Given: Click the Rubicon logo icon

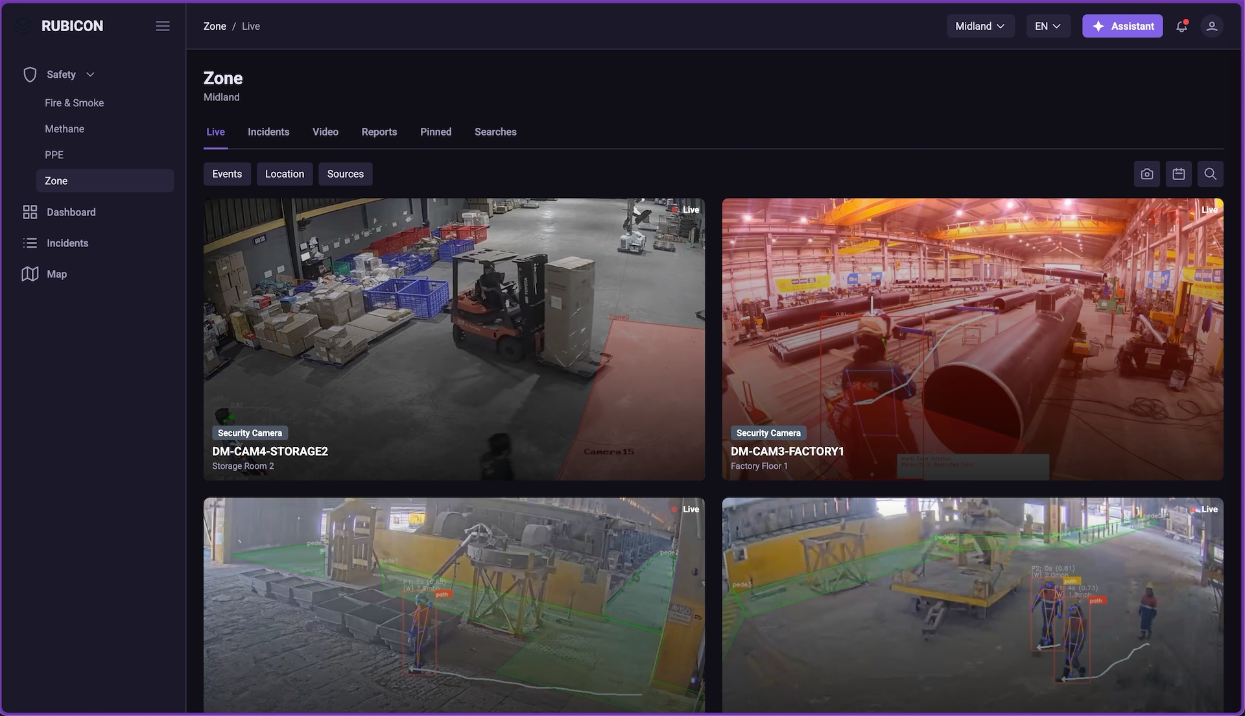Looking at the screenshot, I should click(x=23, y=26).
